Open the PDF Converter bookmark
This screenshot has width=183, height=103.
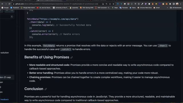102,8
